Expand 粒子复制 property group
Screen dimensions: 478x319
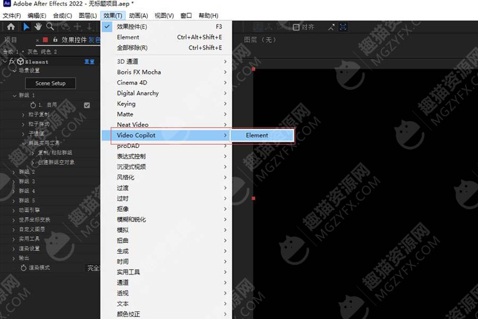pyautogui.click(x=23, y=115)
